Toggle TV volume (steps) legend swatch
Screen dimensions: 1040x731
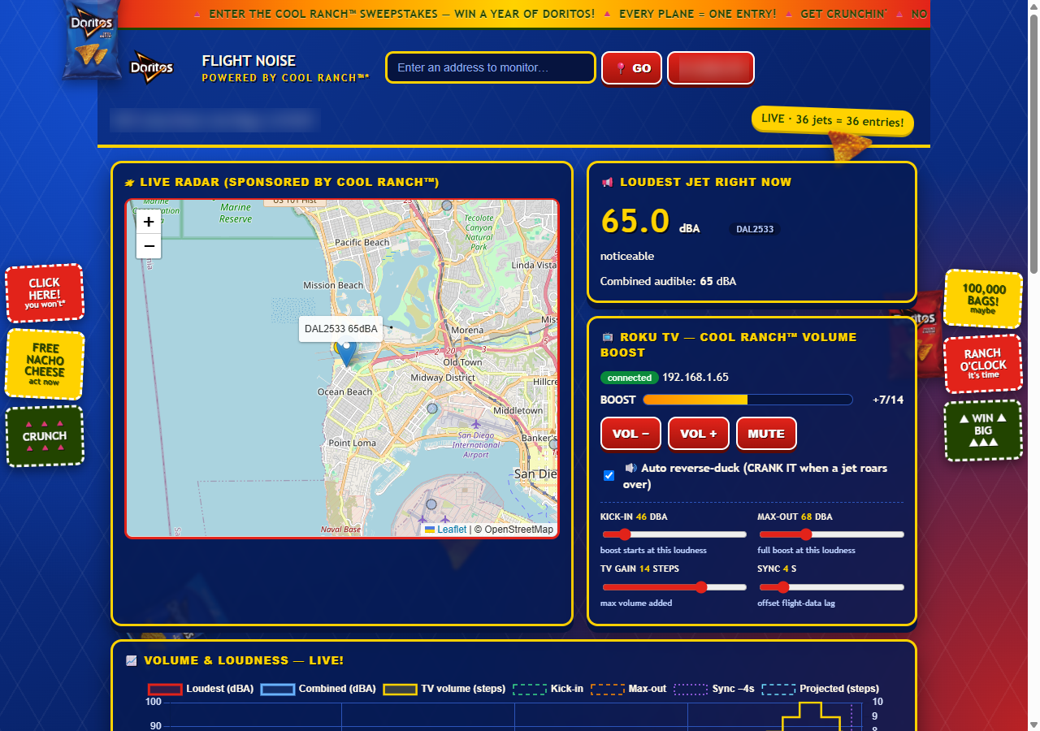pos(400,689)
